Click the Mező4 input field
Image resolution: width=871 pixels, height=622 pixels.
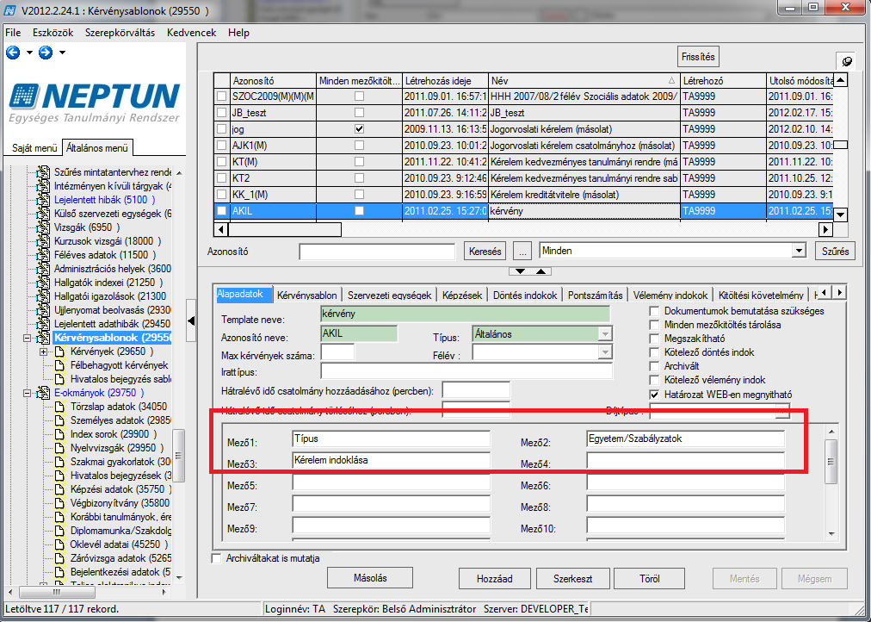685,461
